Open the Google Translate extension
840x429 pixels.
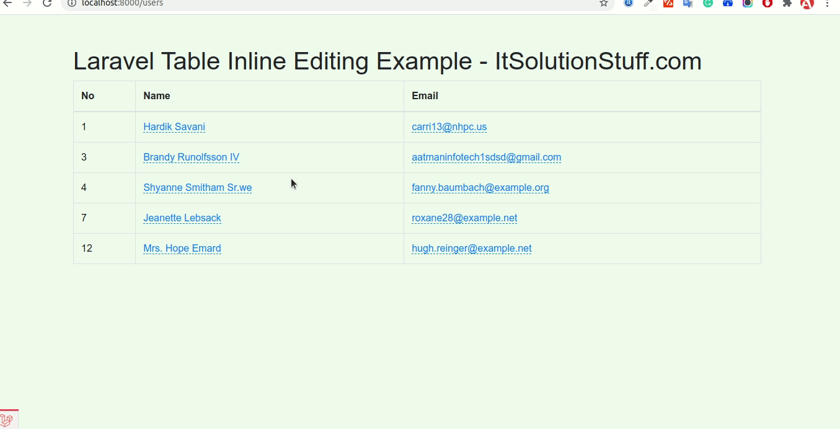click(688, 3)
